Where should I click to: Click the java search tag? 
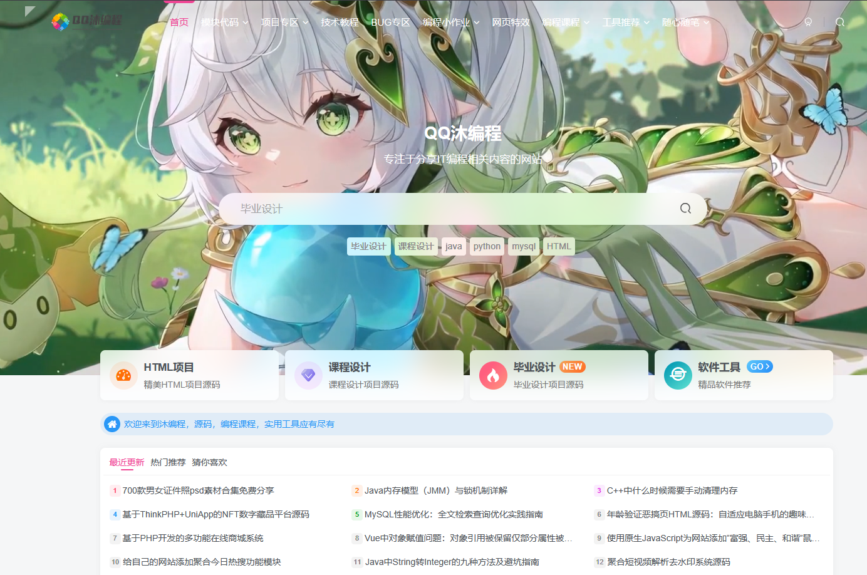[454, 246]
